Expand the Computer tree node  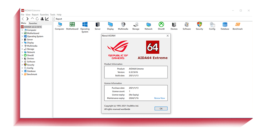[22, 30]
